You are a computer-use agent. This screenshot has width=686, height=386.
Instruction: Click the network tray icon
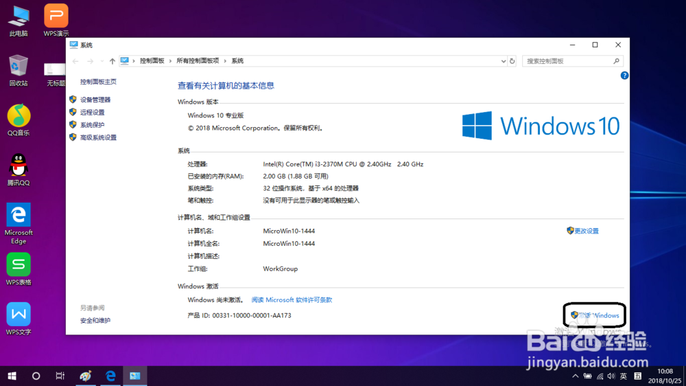600,376
